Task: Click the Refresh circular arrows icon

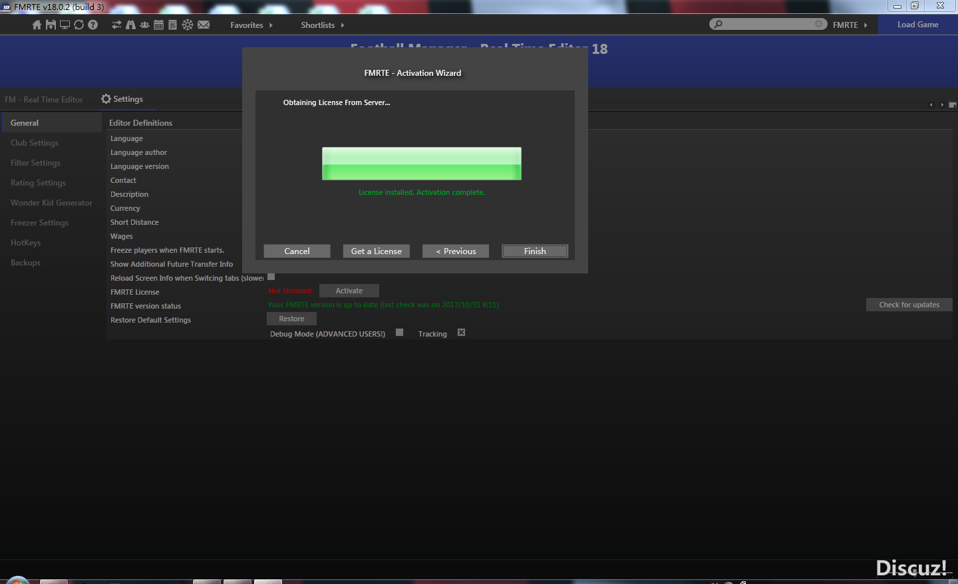Action: [79, 25]
